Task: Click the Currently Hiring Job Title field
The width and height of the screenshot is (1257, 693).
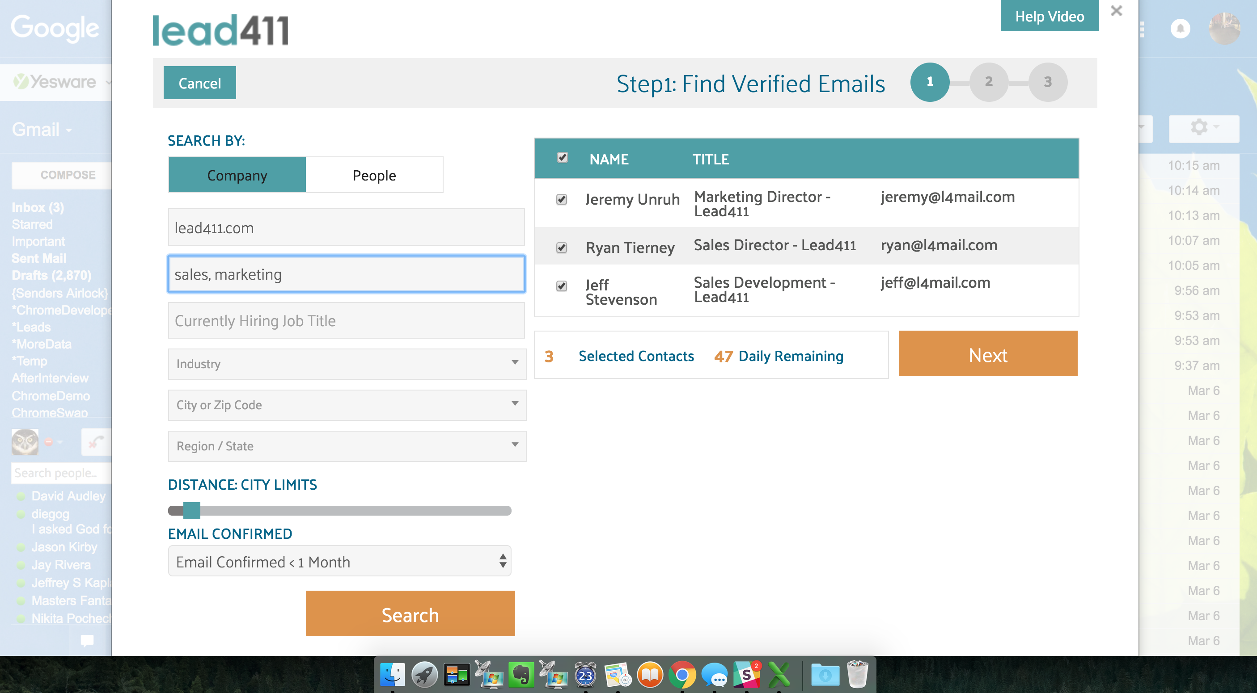Action: 347,321
